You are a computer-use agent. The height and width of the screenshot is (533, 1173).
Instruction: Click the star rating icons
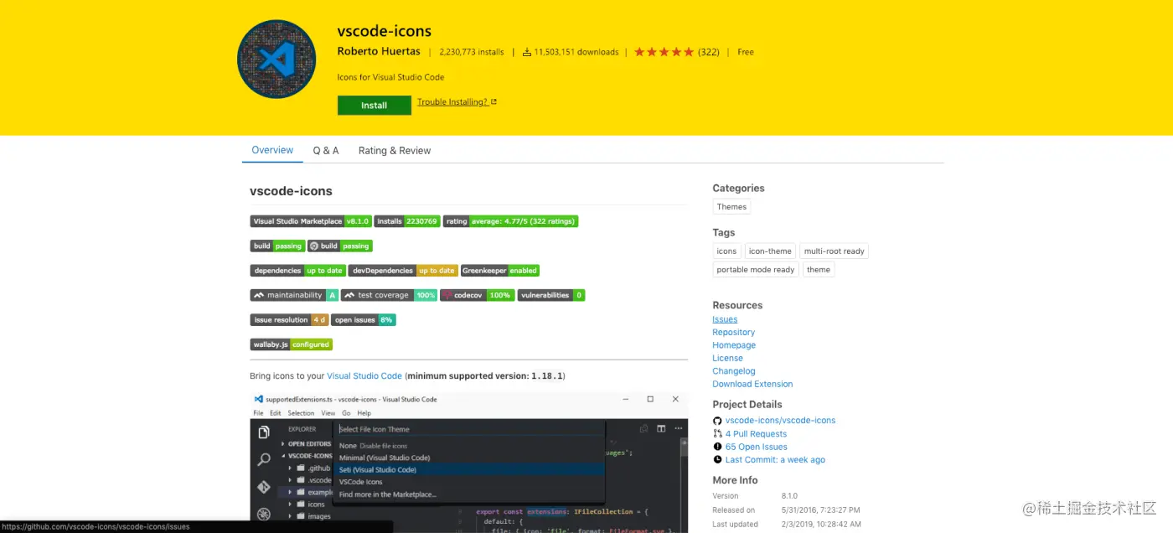pyautogui.click(x=664, y=52)
